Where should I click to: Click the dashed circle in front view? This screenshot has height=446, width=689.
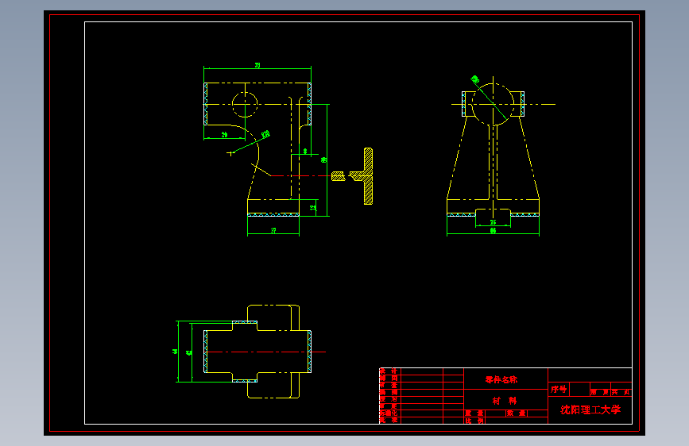[245, 105]
